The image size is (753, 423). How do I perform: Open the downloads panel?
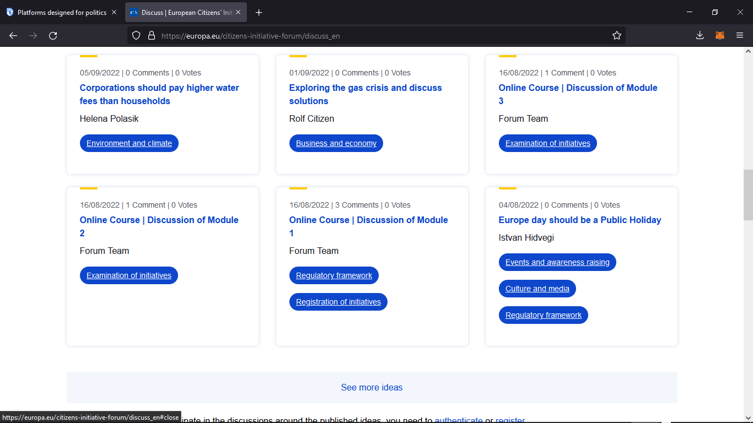click(700, 35)
